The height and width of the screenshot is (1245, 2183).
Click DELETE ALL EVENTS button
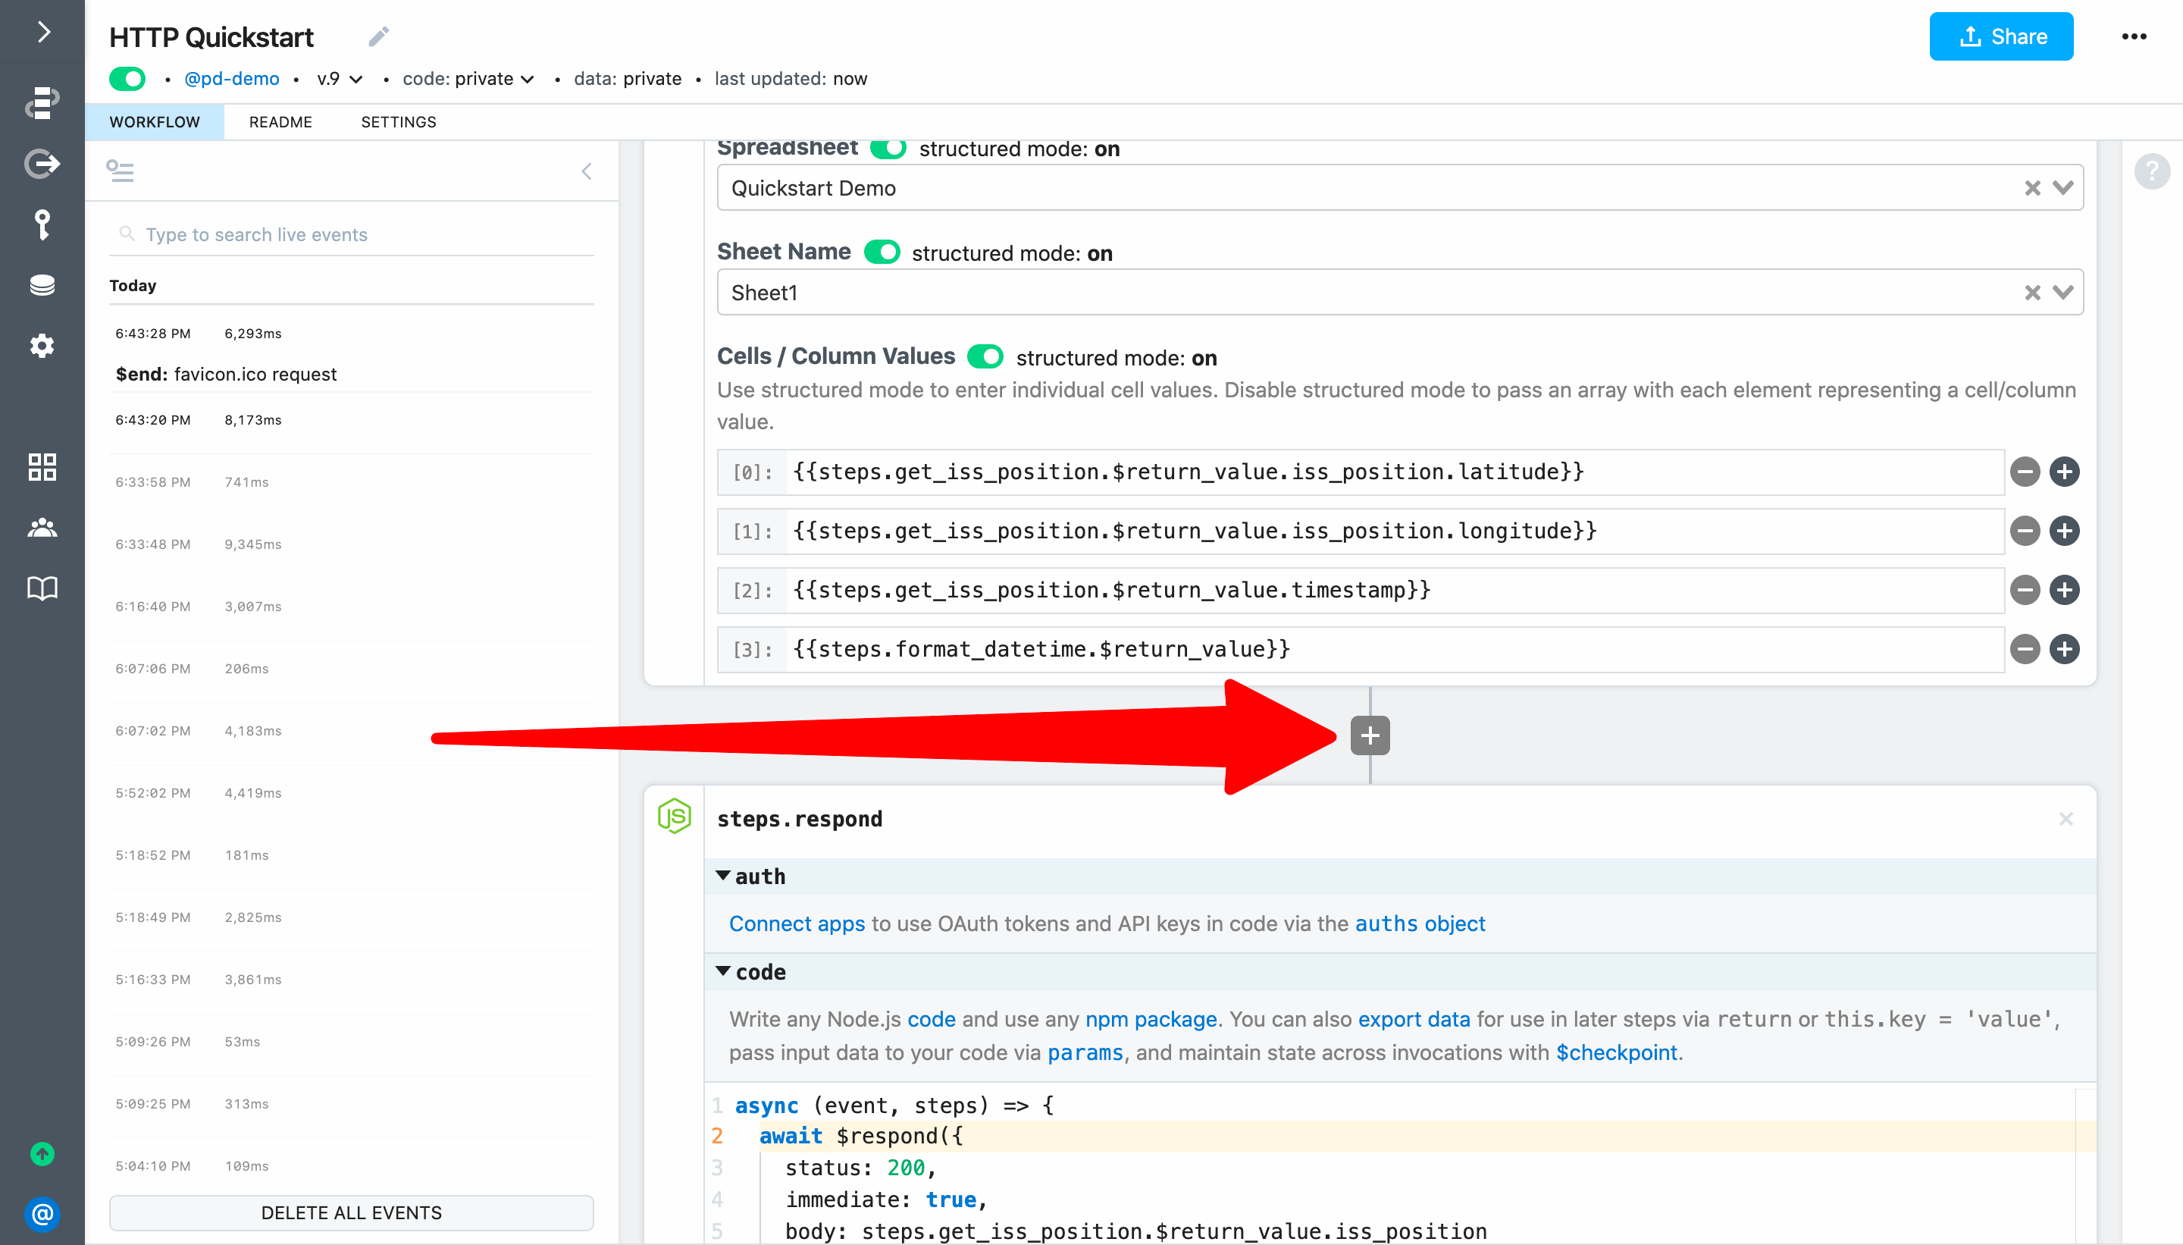click(x=351, y=1212)
